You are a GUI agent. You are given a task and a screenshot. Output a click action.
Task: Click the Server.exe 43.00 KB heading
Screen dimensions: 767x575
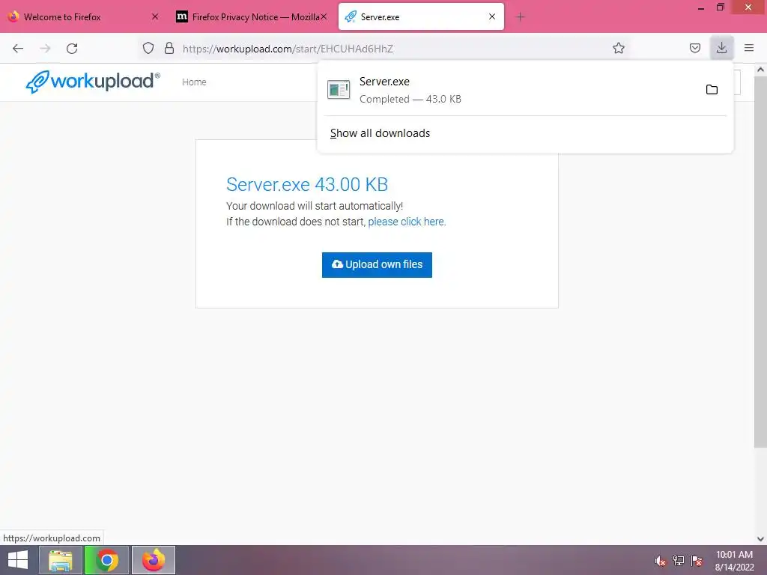point(307,184)
